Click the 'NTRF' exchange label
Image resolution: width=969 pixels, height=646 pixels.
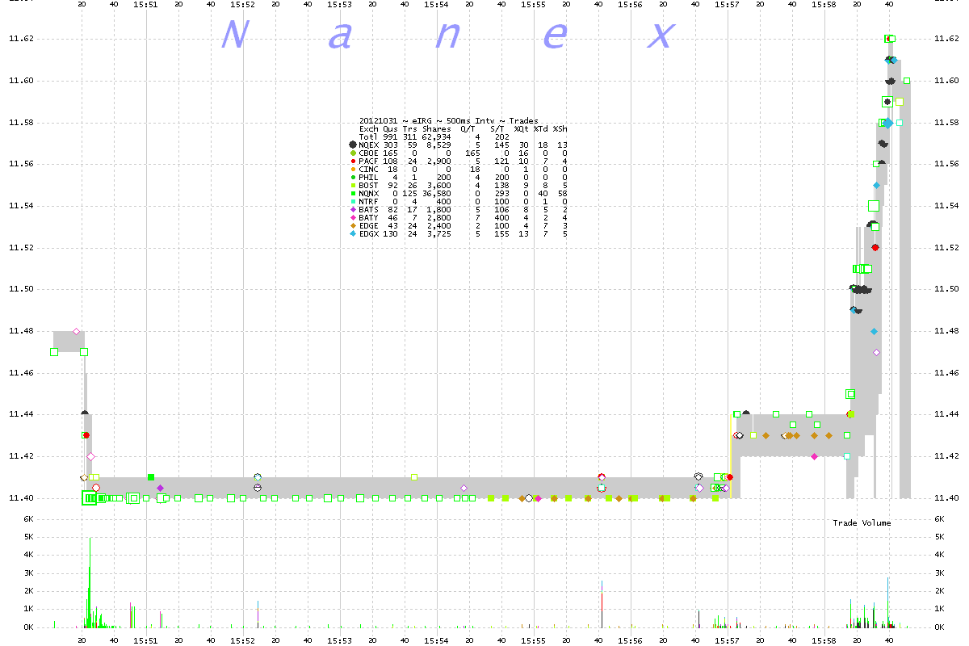click(369, 201)
